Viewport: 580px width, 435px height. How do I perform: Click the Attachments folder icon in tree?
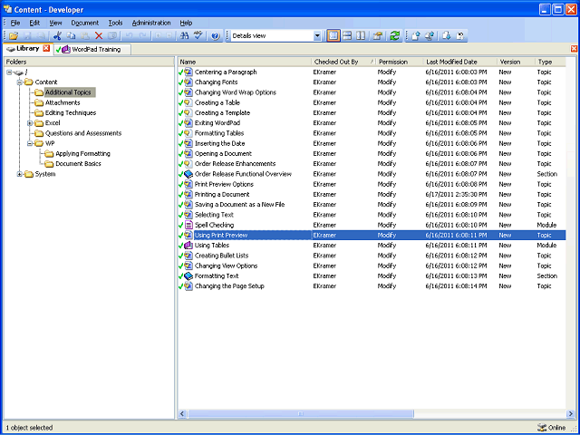(x=39, y=102)
